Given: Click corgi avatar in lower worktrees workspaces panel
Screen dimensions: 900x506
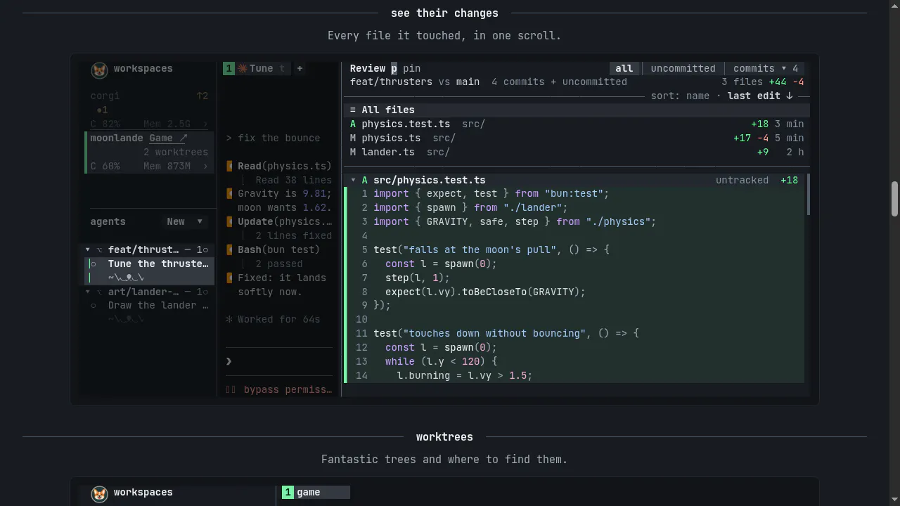Looking at the screenshot, I should [x=99, y=494].
